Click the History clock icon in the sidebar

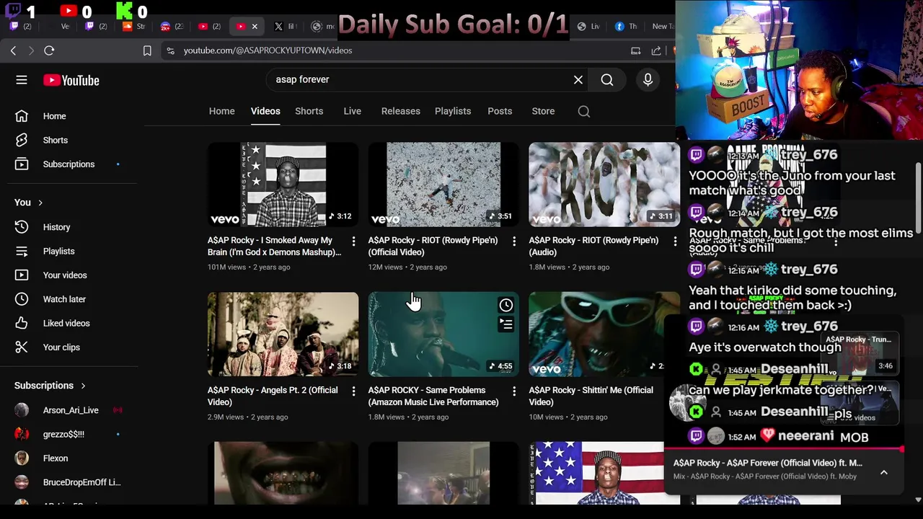click(22, 227)
